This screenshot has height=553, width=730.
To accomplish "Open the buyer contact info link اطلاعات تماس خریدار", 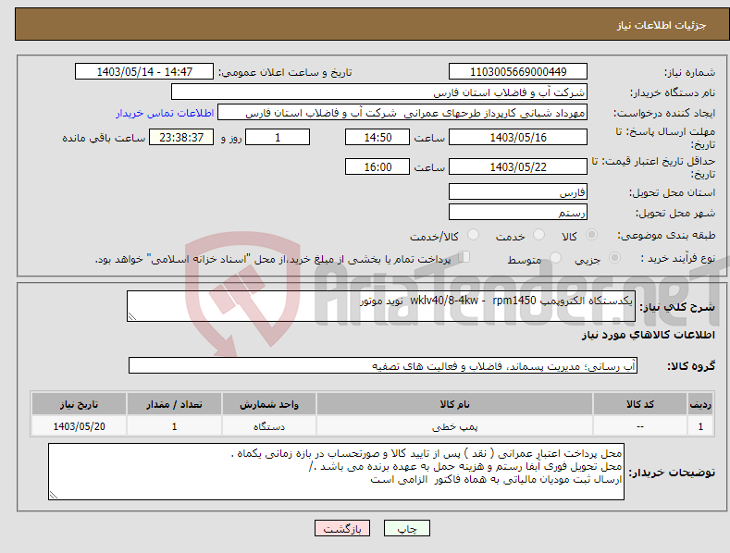I will tap(165, 113).
